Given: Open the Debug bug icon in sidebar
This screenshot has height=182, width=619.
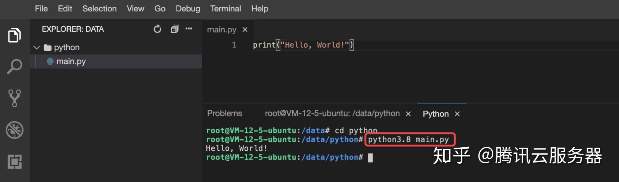Looking at the screenshot, I should tap(15, 130).
